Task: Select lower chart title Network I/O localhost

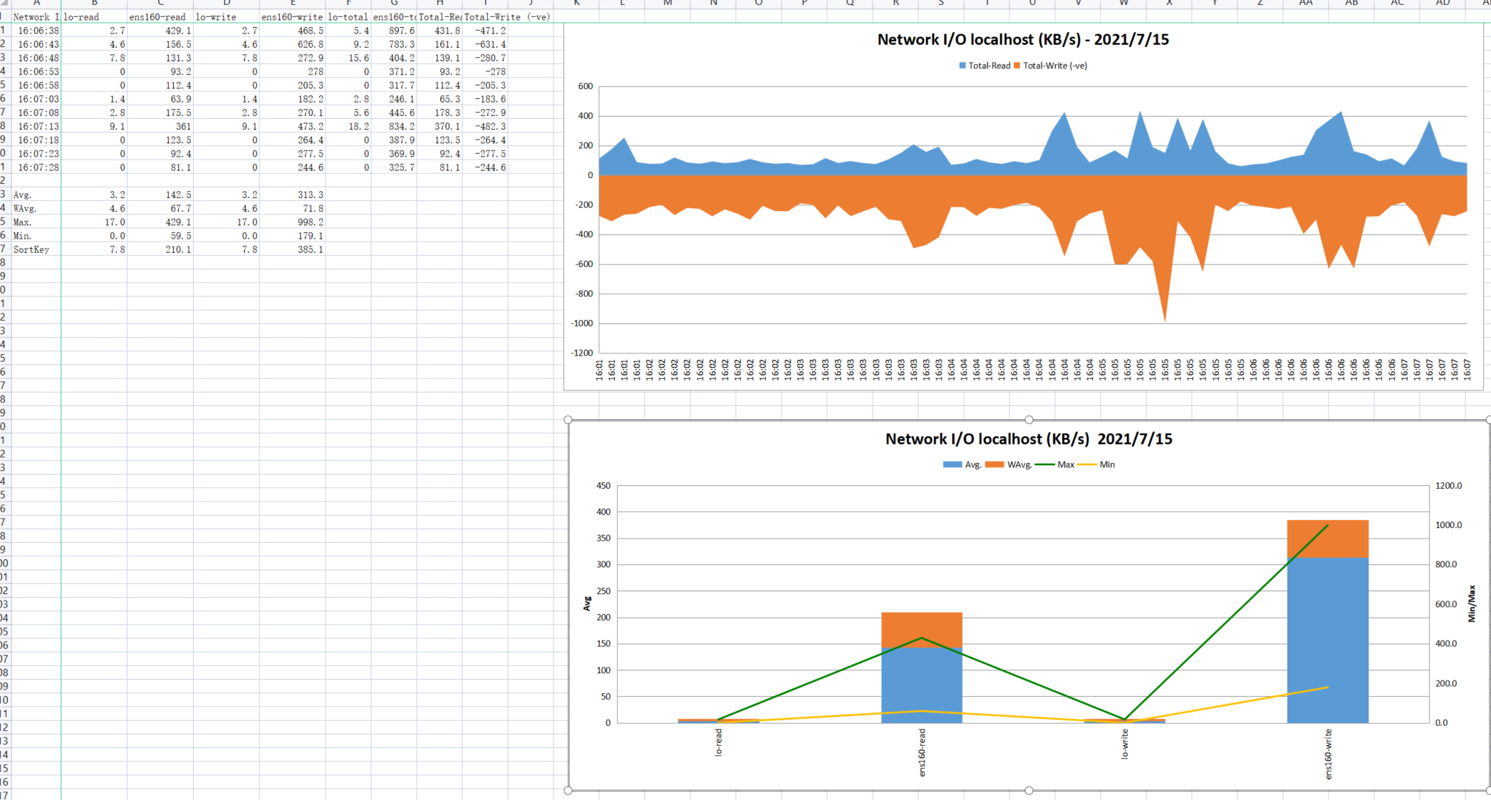Action: (1028, 439)
